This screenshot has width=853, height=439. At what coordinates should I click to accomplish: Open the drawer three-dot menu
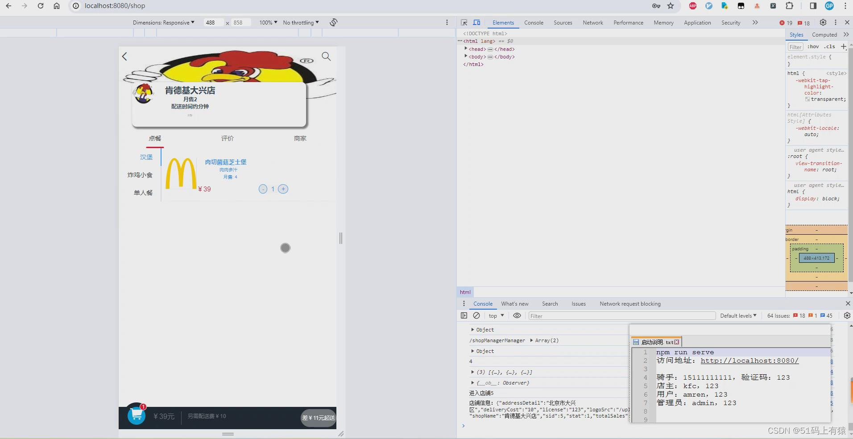point(464,303)
